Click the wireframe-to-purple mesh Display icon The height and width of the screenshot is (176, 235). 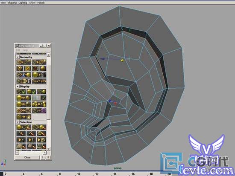pos(39,110)
